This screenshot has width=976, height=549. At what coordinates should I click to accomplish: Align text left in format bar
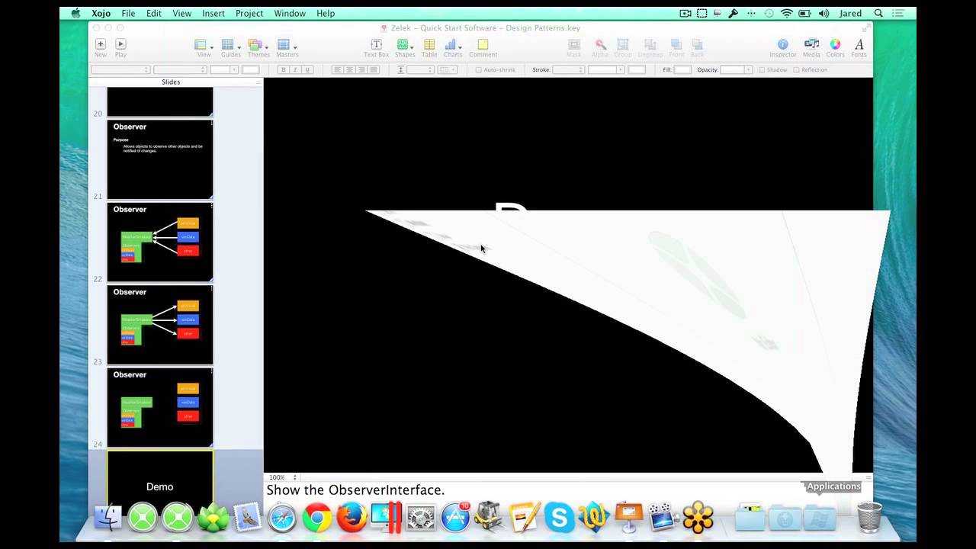337,69
